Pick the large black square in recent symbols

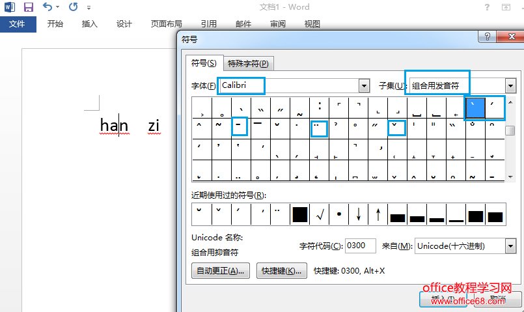300,214
